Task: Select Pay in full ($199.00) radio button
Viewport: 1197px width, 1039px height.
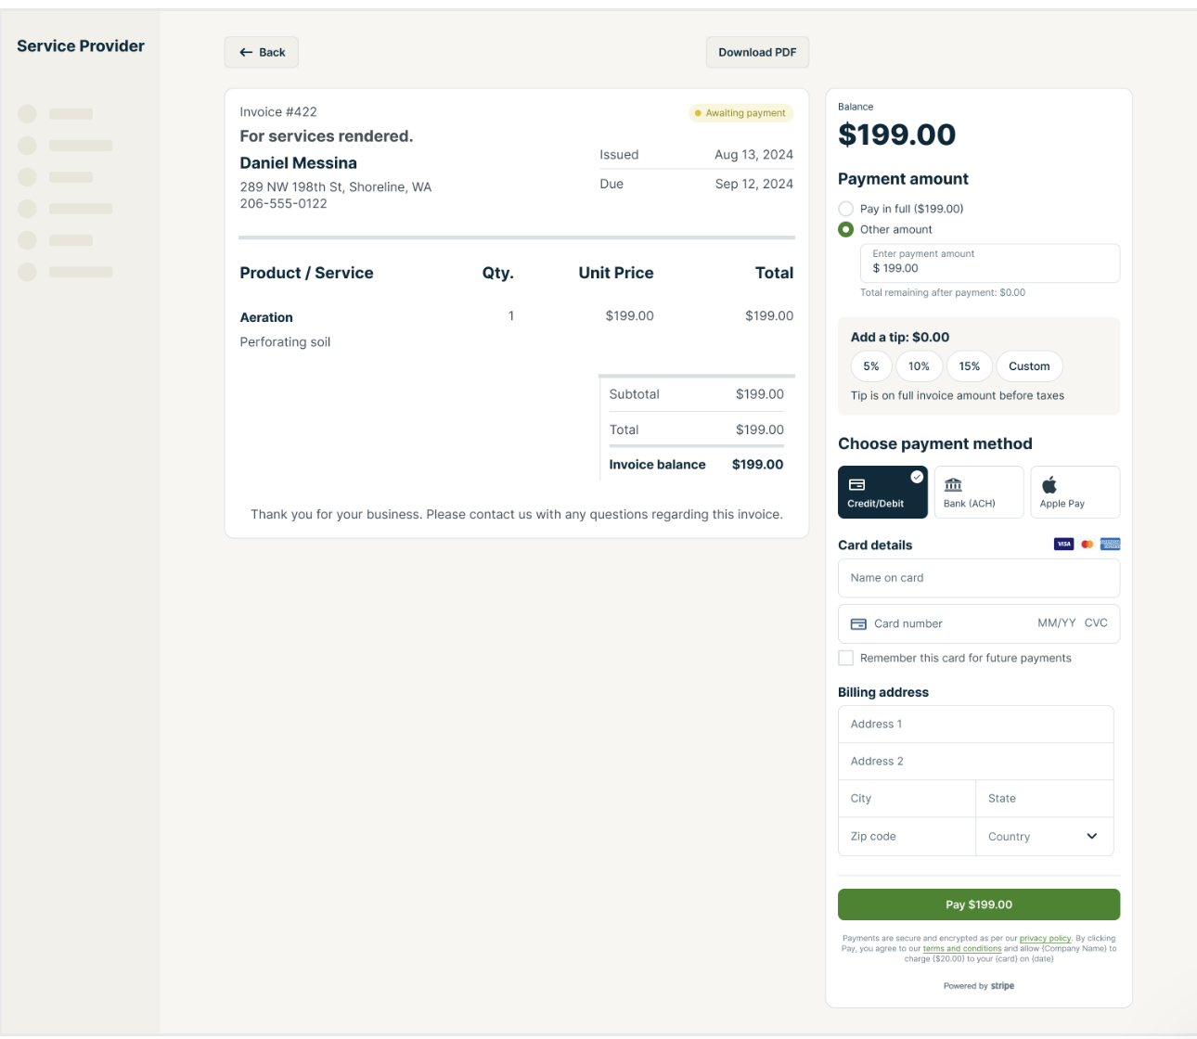Action: [x=845, y=209]
